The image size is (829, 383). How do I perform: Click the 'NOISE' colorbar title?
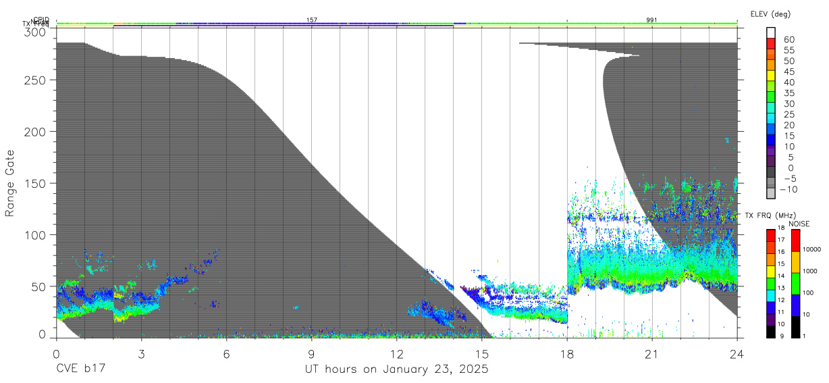(799, 224)
